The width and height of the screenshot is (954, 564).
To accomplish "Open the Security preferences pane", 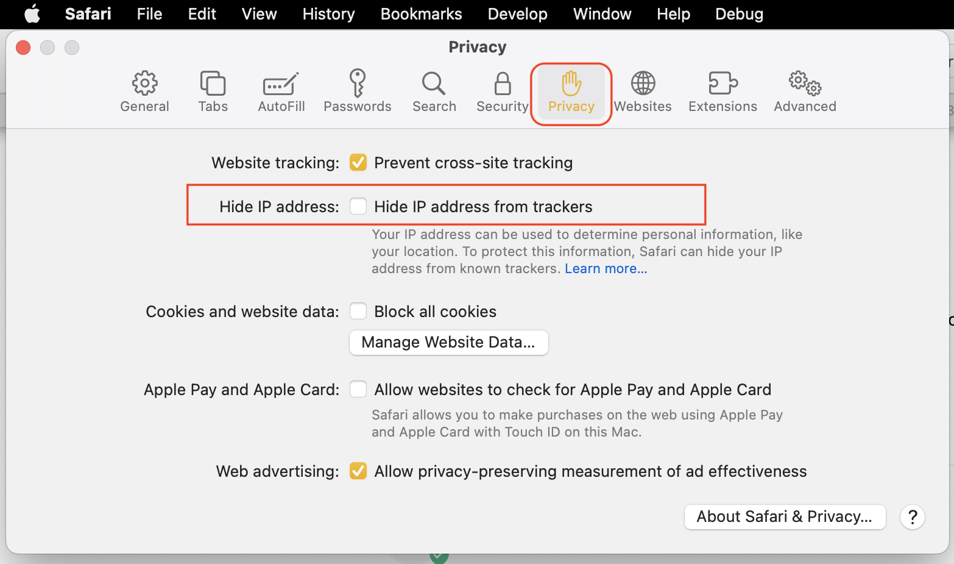I will coord(503,92).
